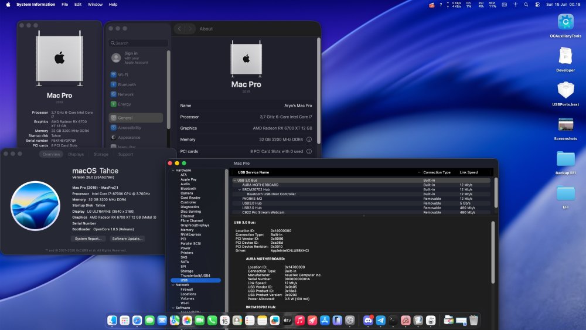Viewport: 586px width, 330px height.
Task: Select NVMExpress in the hardware tree
Action: pyautogui.click(x=190, y=234)
